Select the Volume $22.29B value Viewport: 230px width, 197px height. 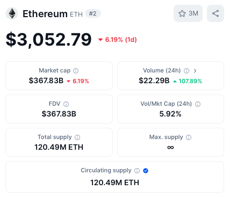pos(154,81)
